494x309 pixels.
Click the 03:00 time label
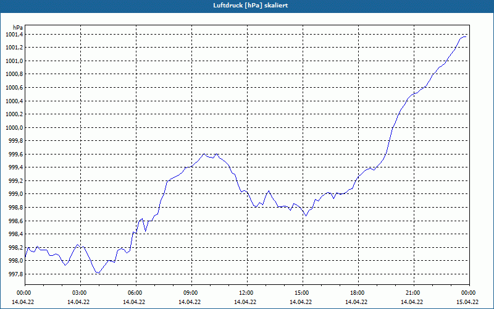click(x=79, y=292)
